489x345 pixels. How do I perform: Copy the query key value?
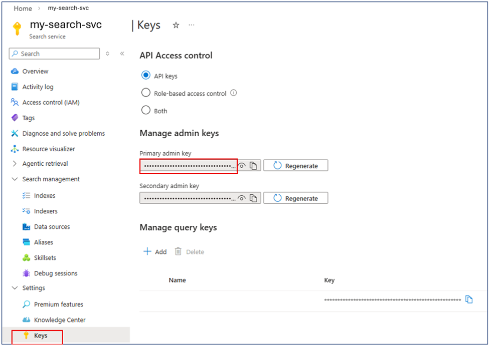469,299
